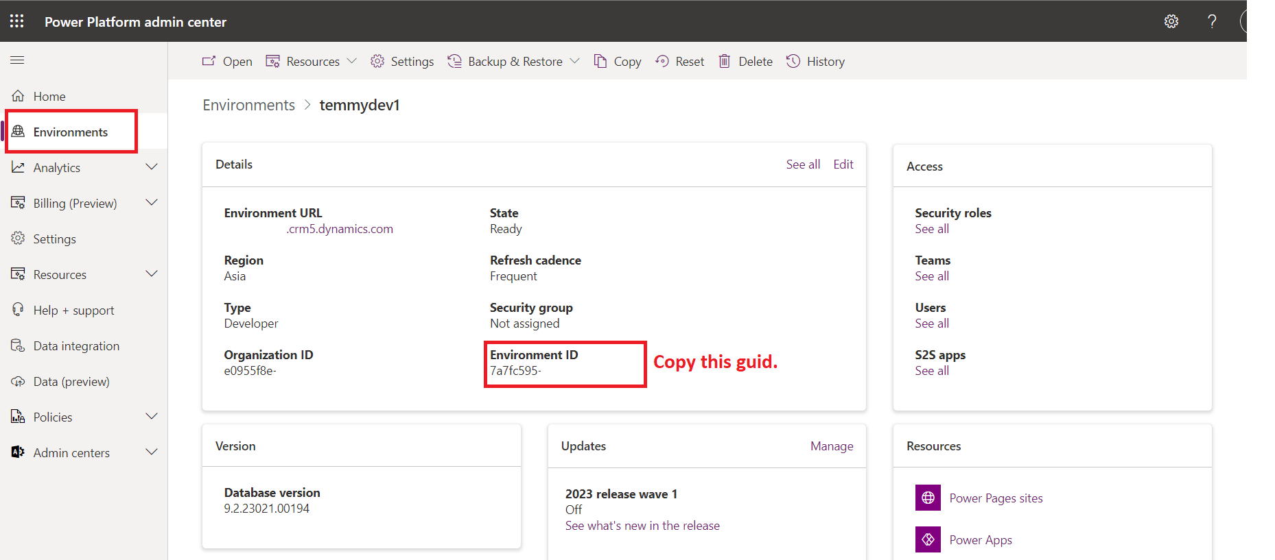Click the Reset toolbar label
The height and width of the screenshot is (560, 1275).
(690, 62)
